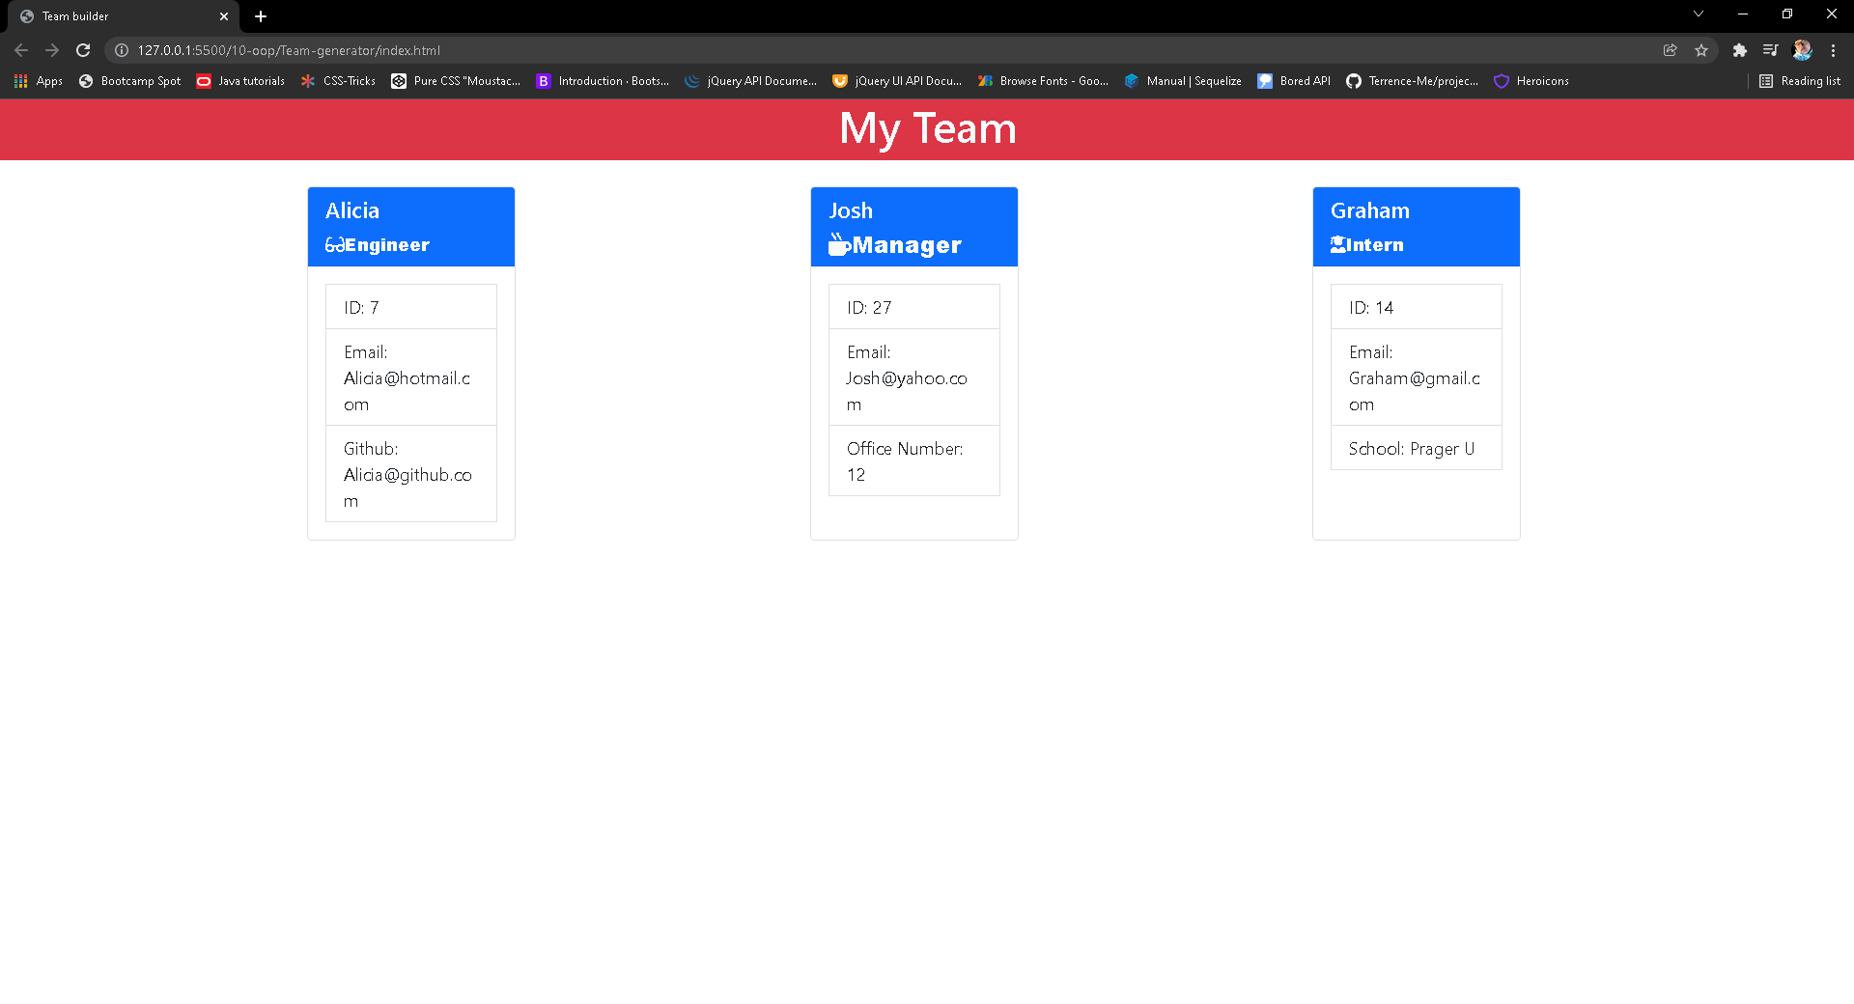
Task: Click the browser extensions puzzle icon
Action: [x=1739, y=50]
